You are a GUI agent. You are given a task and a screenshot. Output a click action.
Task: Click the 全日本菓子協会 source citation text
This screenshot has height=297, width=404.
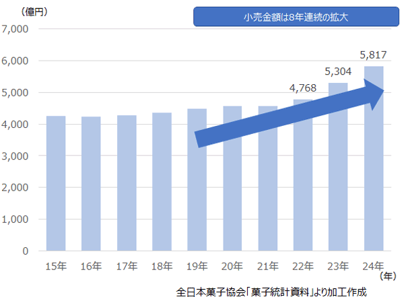pos(271,290)
